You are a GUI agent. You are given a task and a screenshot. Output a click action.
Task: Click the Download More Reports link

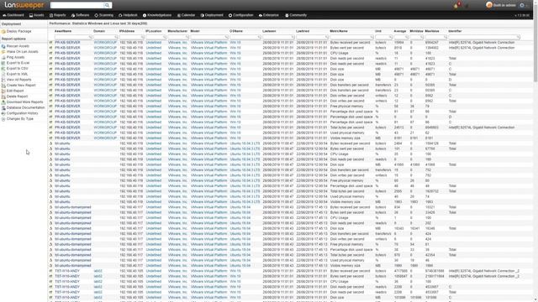click(x=24, y=102)
